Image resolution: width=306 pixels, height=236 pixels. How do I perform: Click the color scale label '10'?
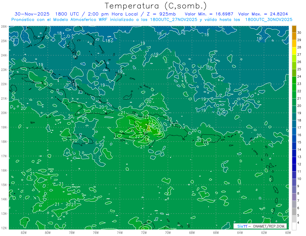click(299, 179)
